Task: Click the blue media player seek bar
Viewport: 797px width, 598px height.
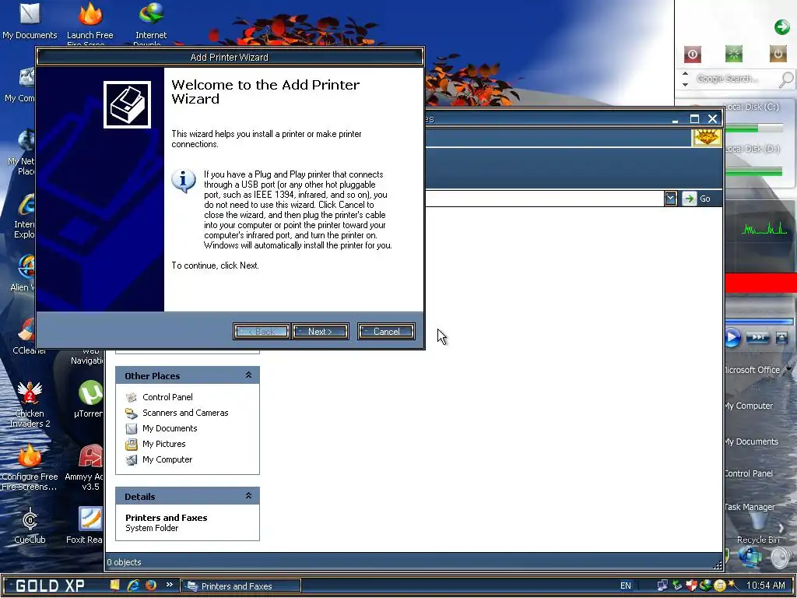Action: pos(758,322)
